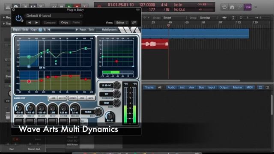Toggle the band Bypass button
Viewport: 274px width, 154px height.
[x=73, y=98]
